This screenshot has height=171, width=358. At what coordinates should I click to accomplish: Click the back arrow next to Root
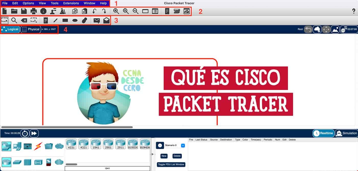[308, 29]
